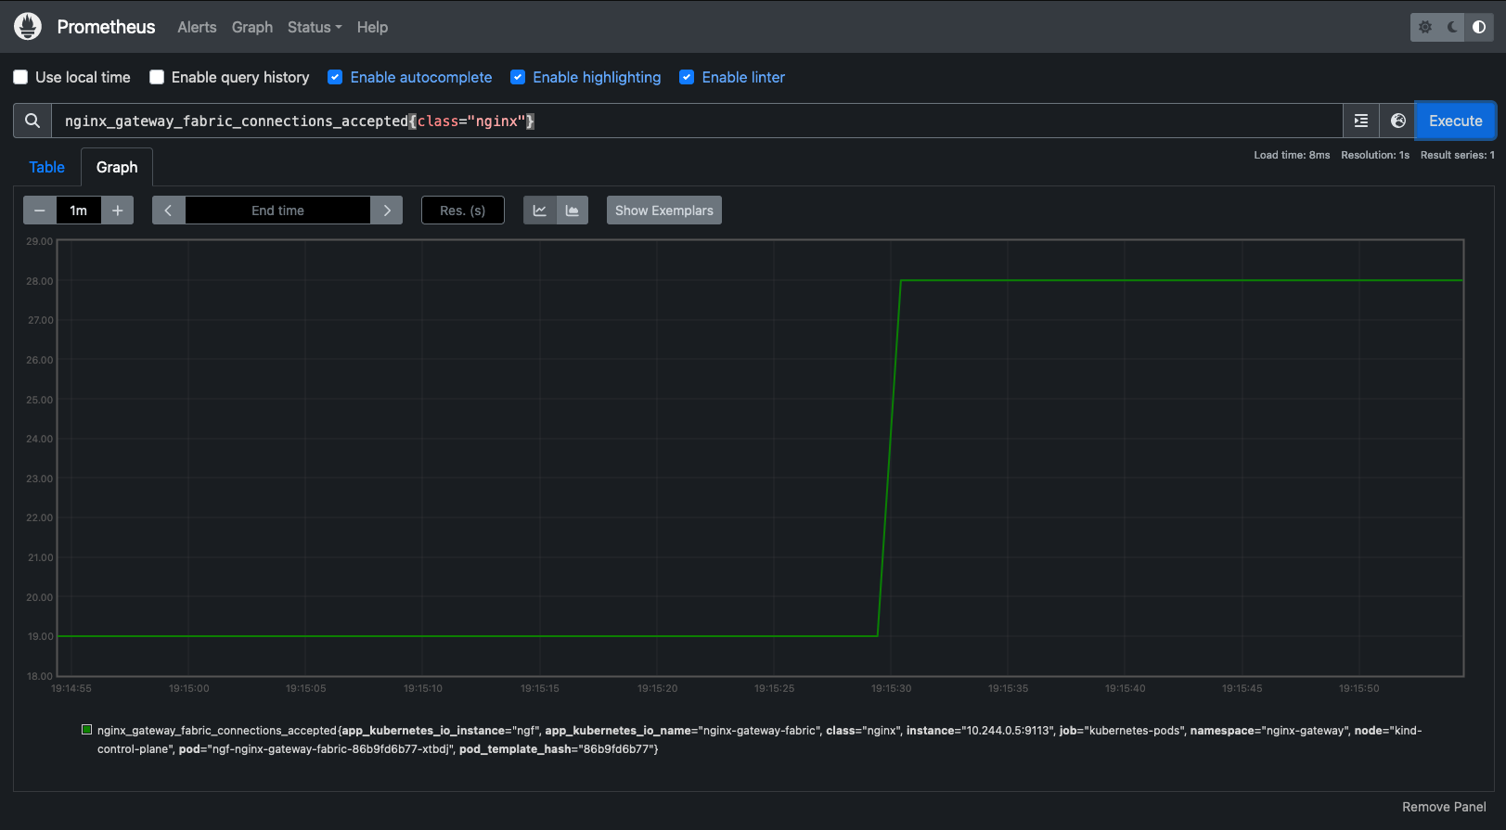Show stacked area graph icon
This screenshot has height=830, width=1506.
[573, 211]
